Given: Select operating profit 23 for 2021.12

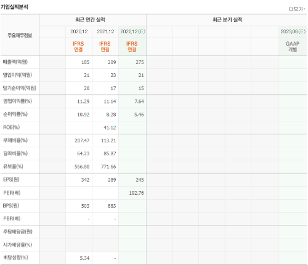Looking at the screenshot, I should point(113,75).
